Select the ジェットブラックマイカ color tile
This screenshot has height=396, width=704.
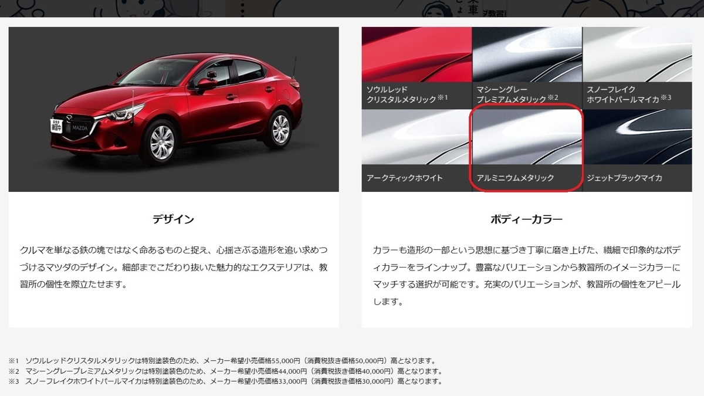(x=637, y=150)
